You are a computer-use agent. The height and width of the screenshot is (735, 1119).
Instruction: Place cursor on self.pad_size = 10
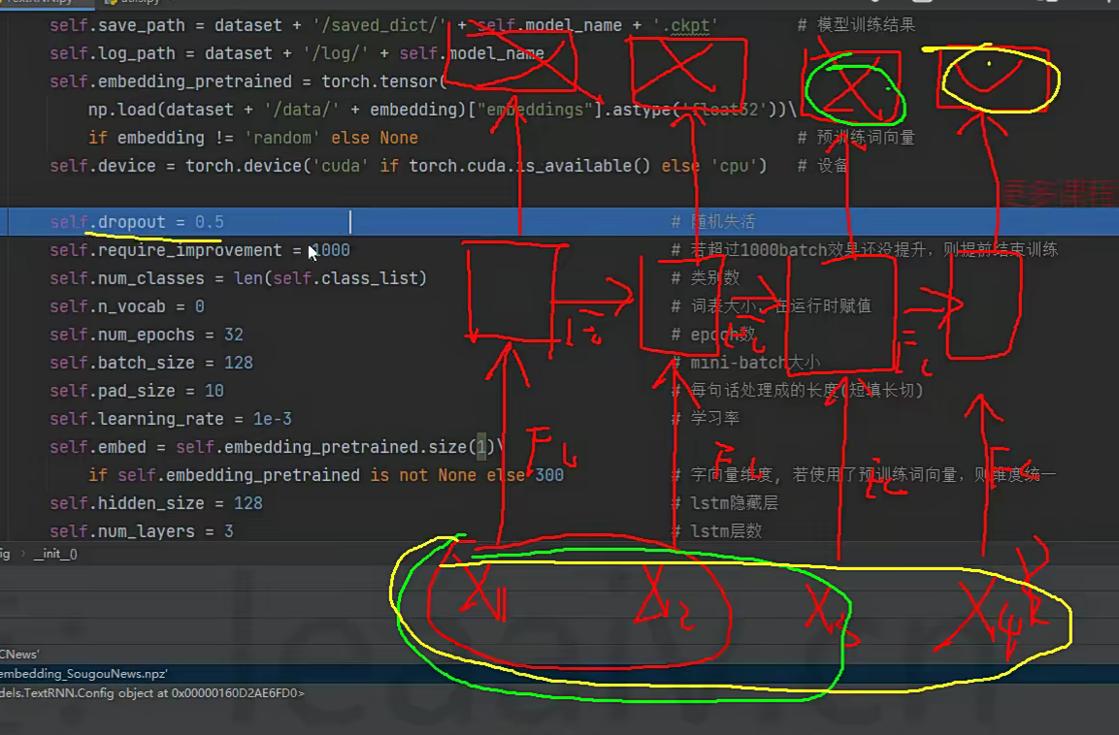point(136,391)
